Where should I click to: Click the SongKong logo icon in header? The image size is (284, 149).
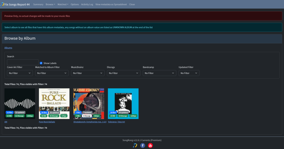click(x=2, y=4)
